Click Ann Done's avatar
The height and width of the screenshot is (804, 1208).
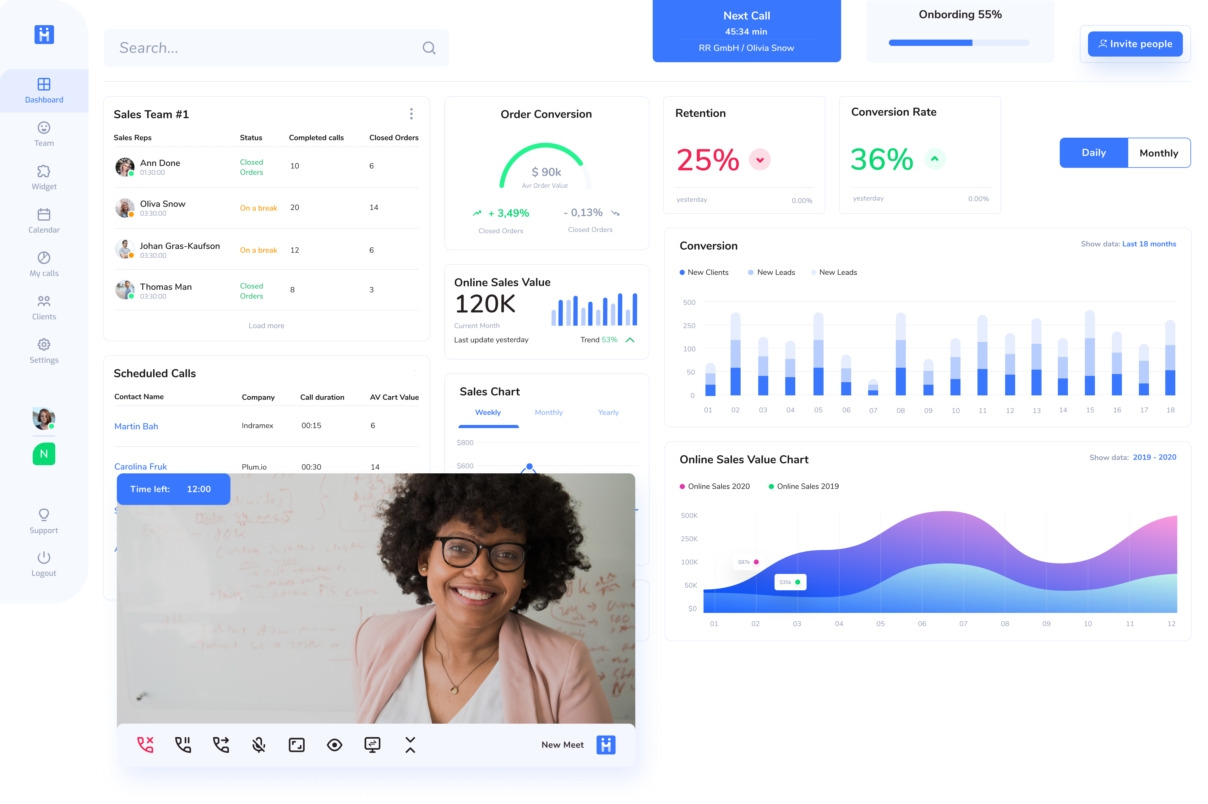click(x=125, y=167)
